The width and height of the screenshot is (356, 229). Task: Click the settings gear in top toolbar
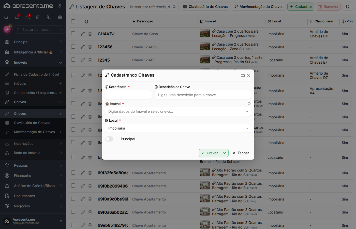click(348, 7)
